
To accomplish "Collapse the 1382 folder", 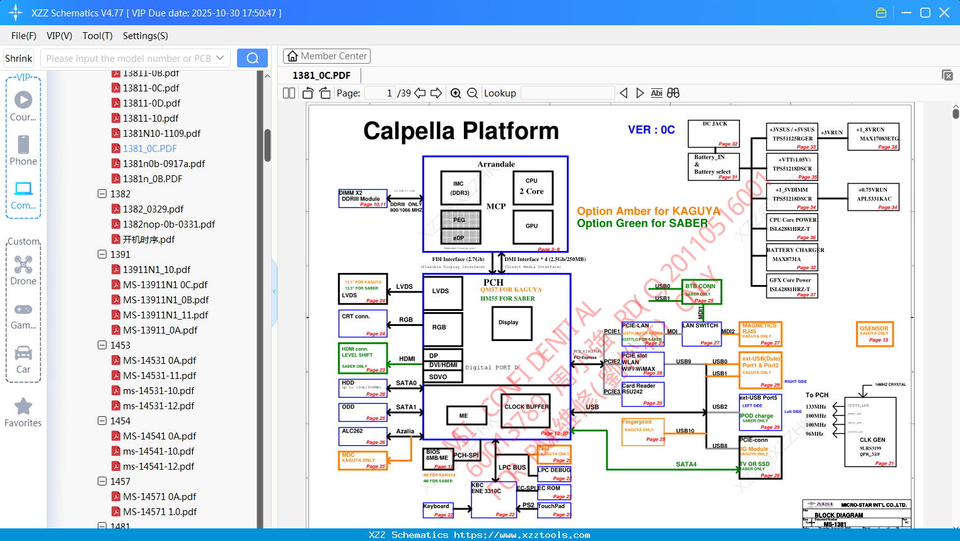I will coord(102,194).
